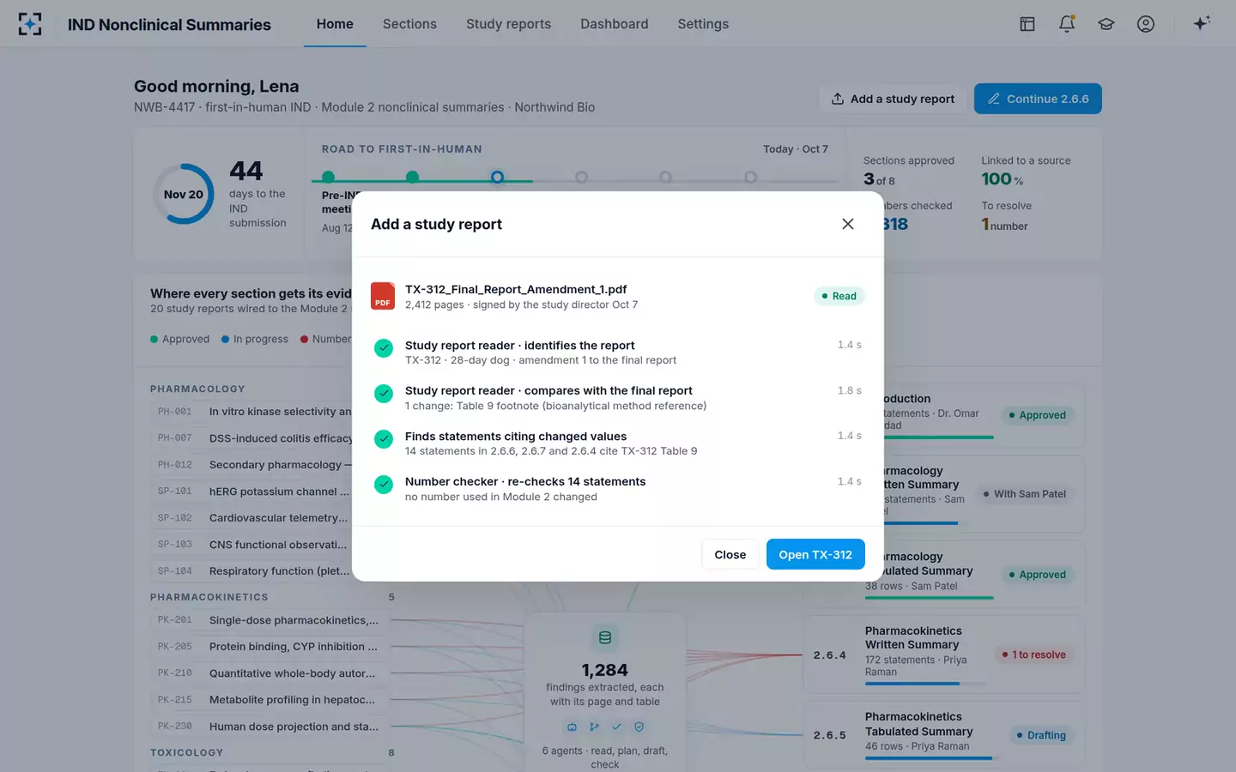Click the green check beside 'Finds statements citing changed values'
Screen dimensions: 1236x772
(x=384, y=439)
